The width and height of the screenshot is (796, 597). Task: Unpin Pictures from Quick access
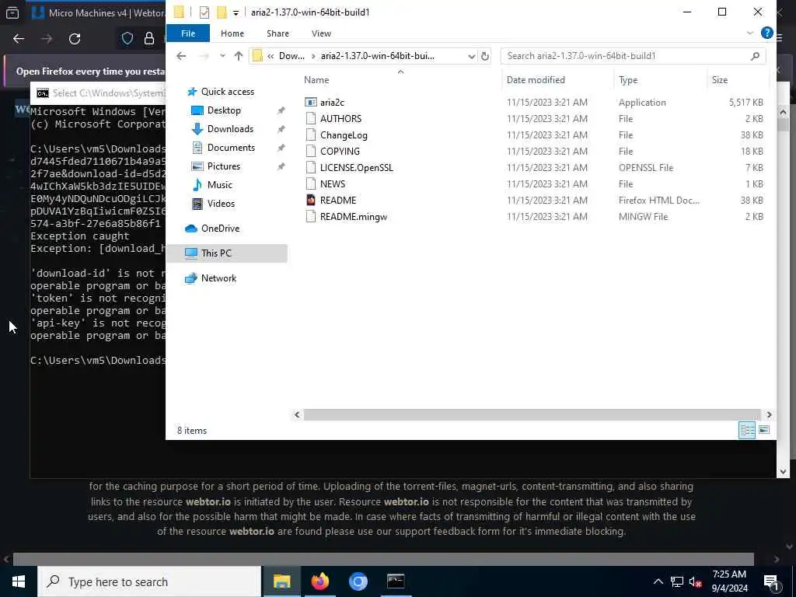coord(281,166)
